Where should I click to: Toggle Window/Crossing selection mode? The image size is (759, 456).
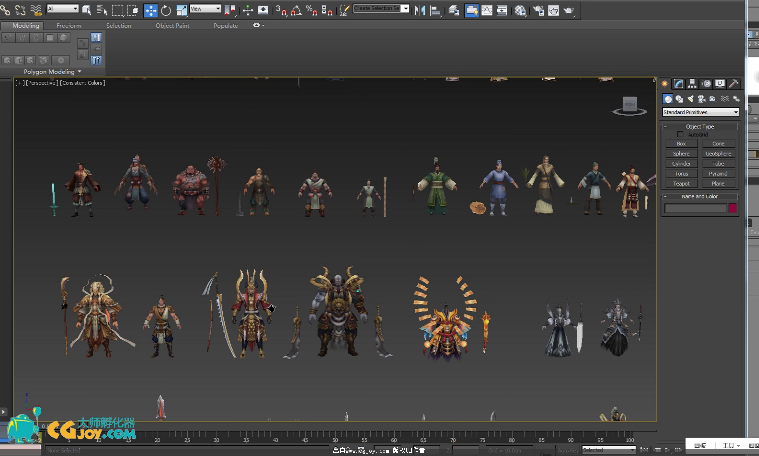[133, 10]
